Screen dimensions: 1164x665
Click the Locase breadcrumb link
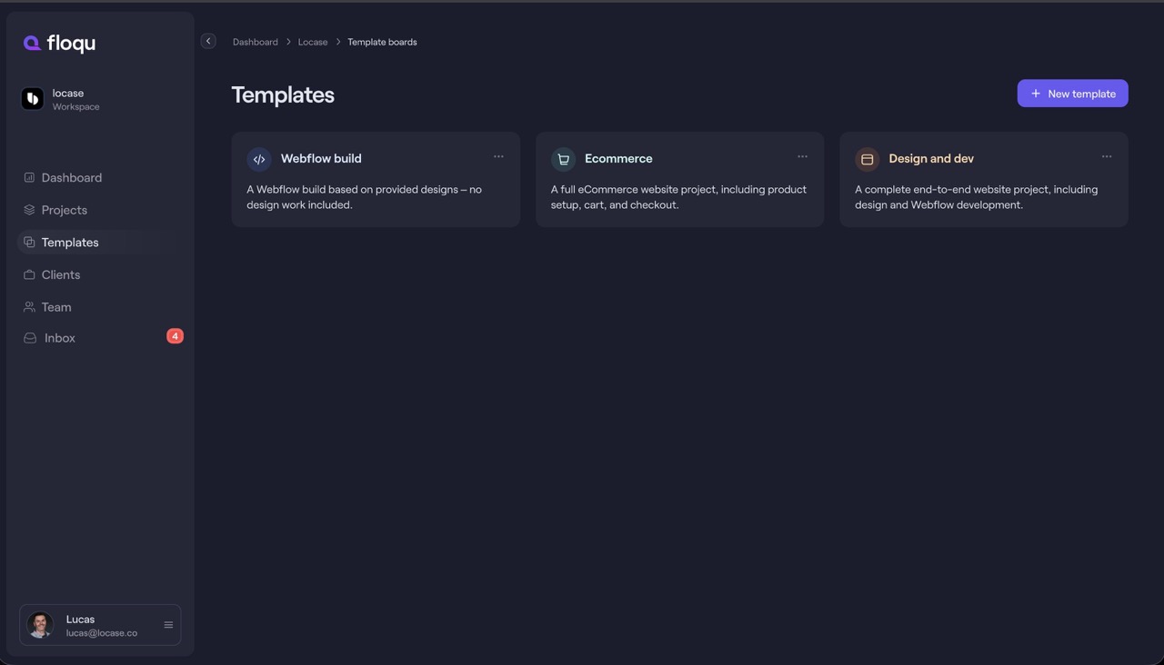point(313,42)
